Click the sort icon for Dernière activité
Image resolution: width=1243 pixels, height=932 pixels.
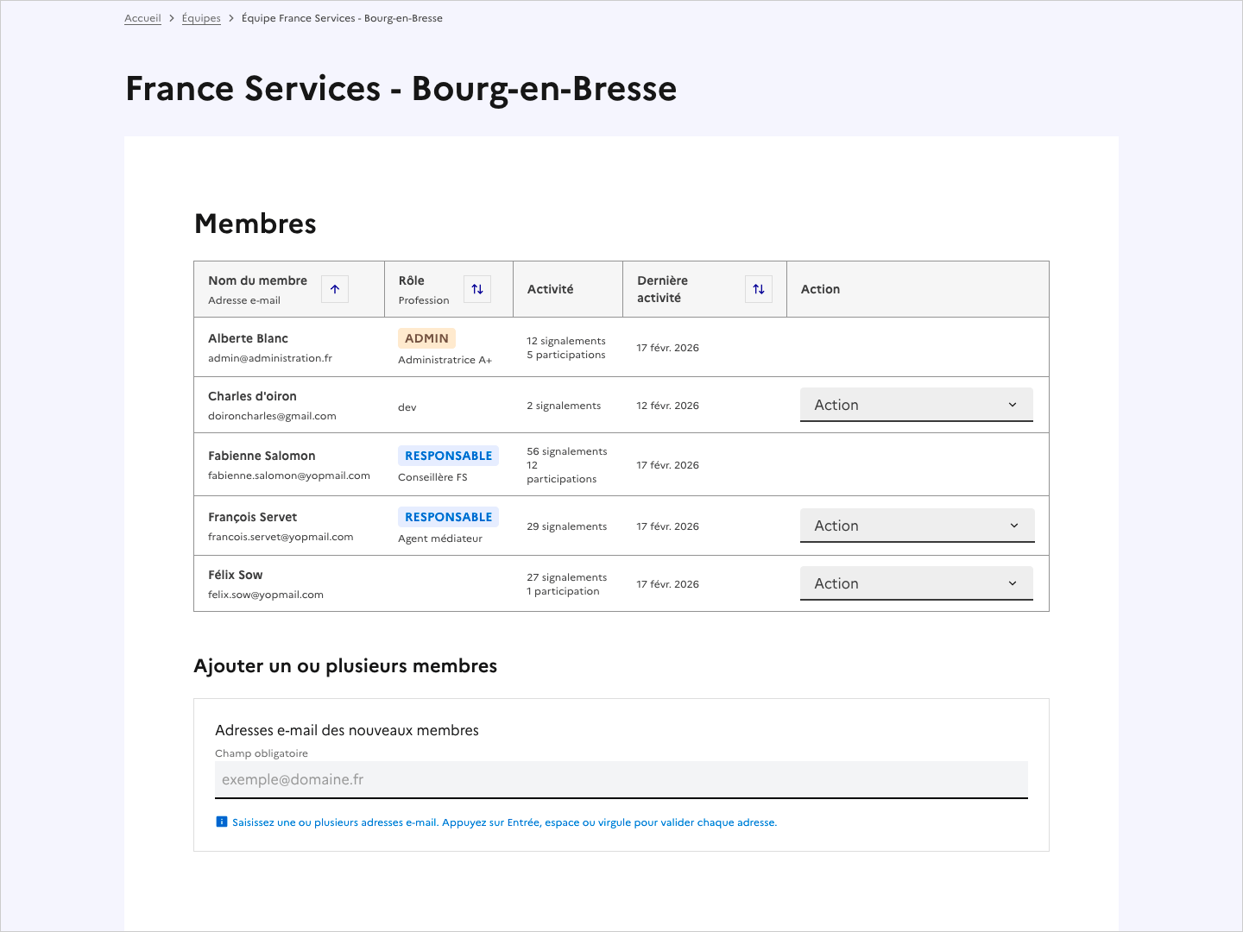click(759, 289)
